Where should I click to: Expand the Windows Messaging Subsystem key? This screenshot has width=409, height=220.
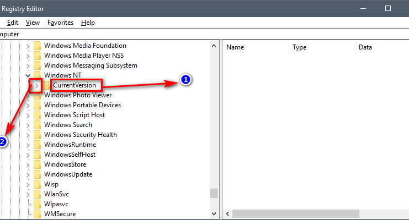28,66
